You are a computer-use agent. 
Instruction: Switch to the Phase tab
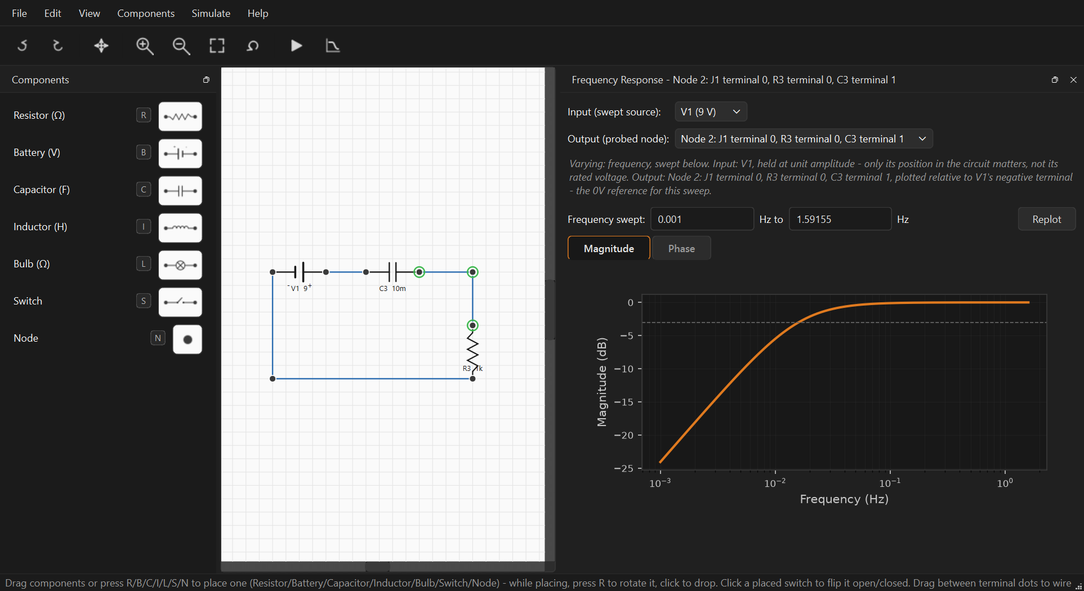point(681,248)
